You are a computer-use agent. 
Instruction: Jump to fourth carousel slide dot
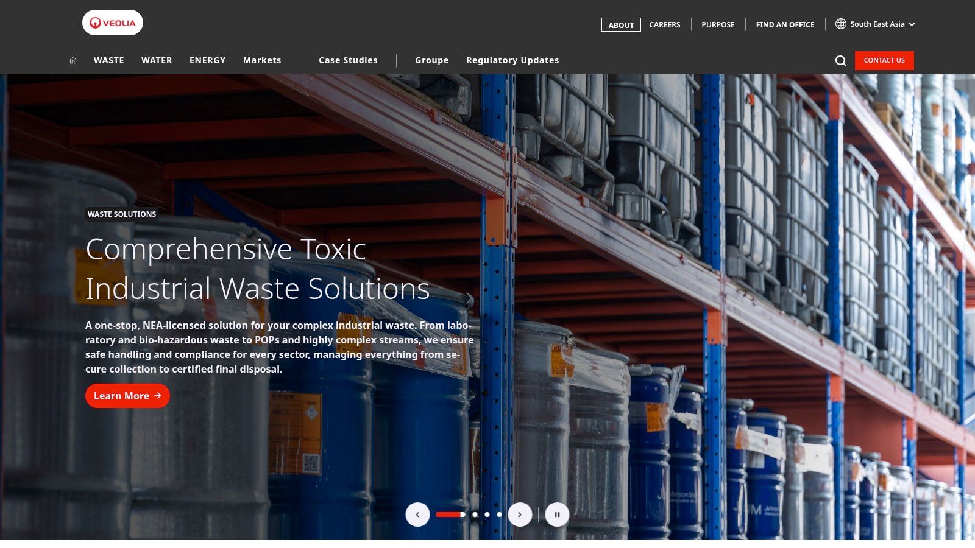(x=499, y=515)
